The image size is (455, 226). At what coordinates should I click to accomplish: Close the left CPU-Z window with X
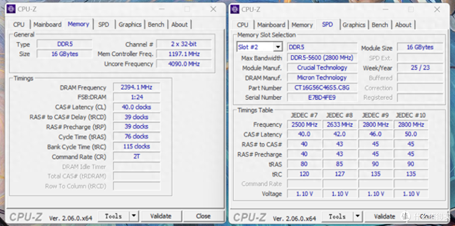tap(213, 9)
